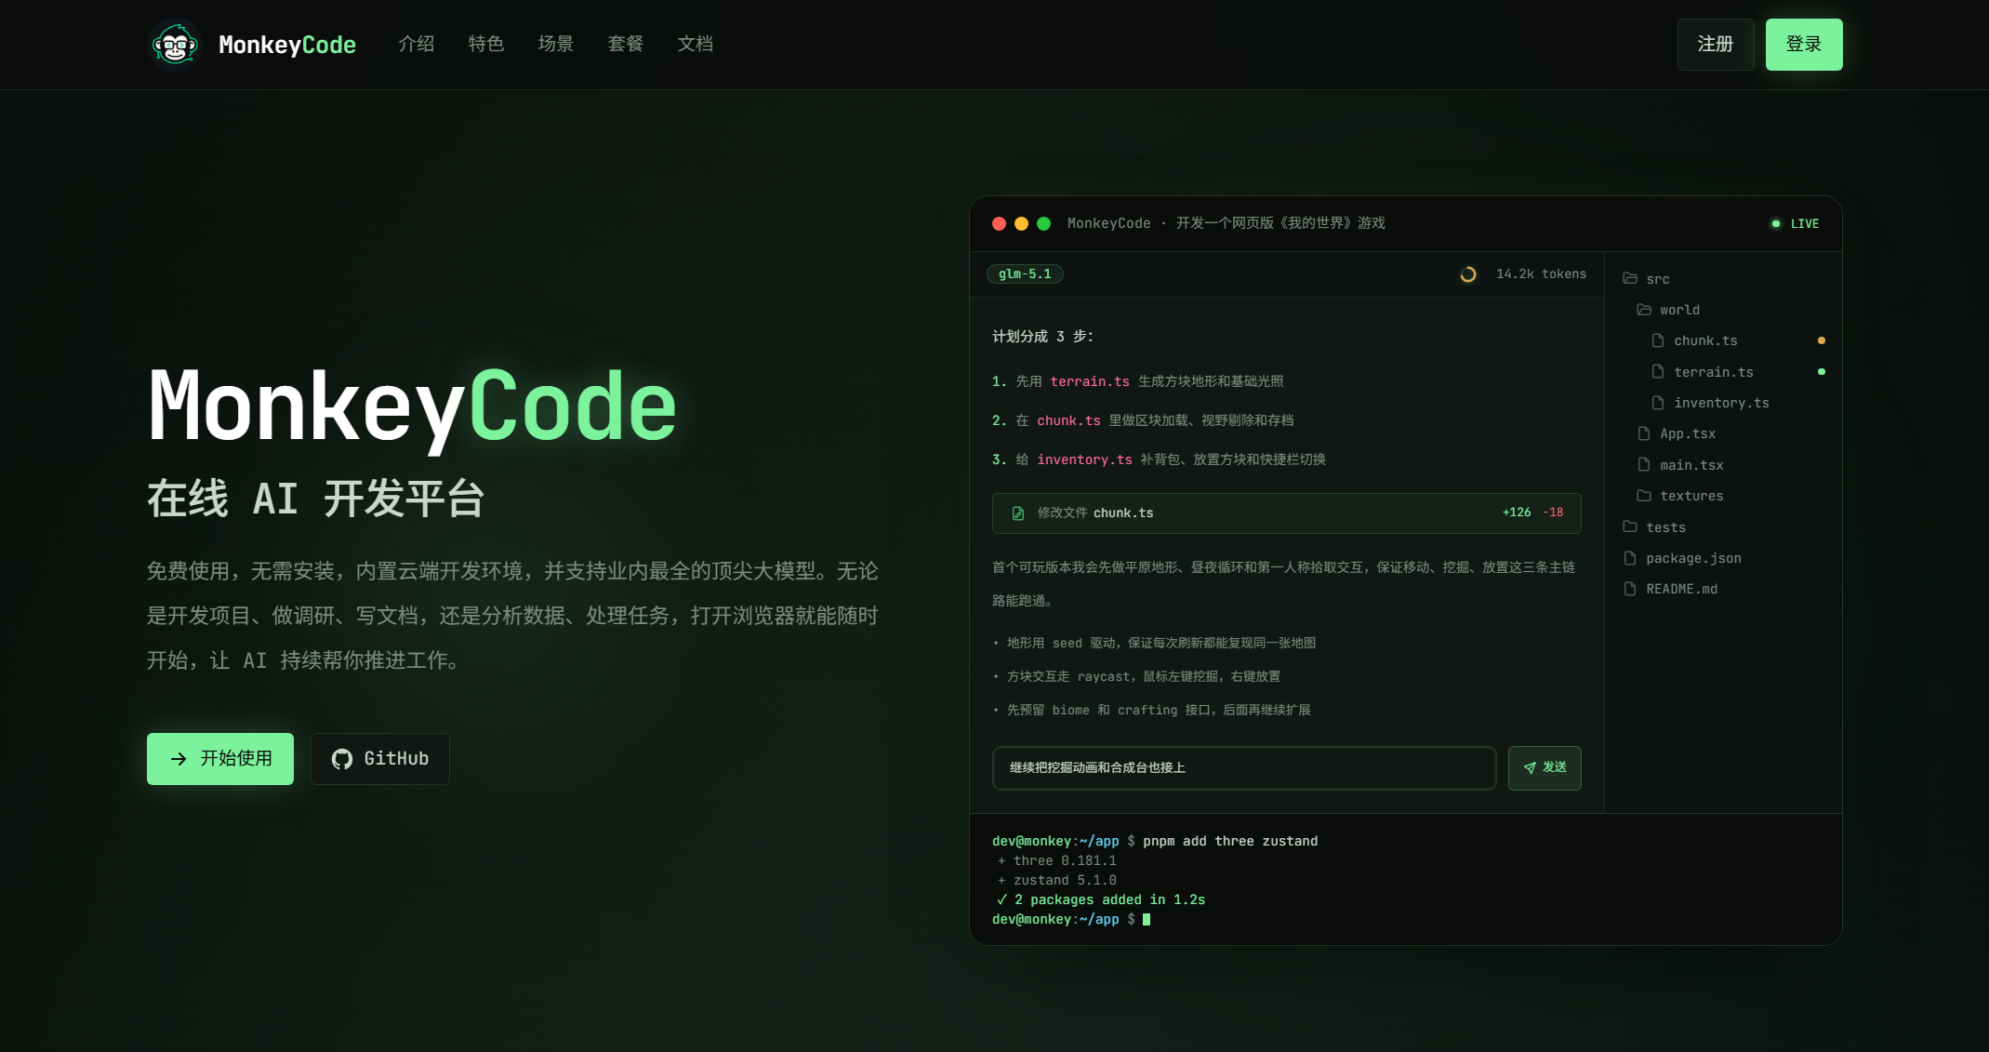Click the -18 deletions count
The image size is (1989, 1052).
click(x=1553, y=513)
